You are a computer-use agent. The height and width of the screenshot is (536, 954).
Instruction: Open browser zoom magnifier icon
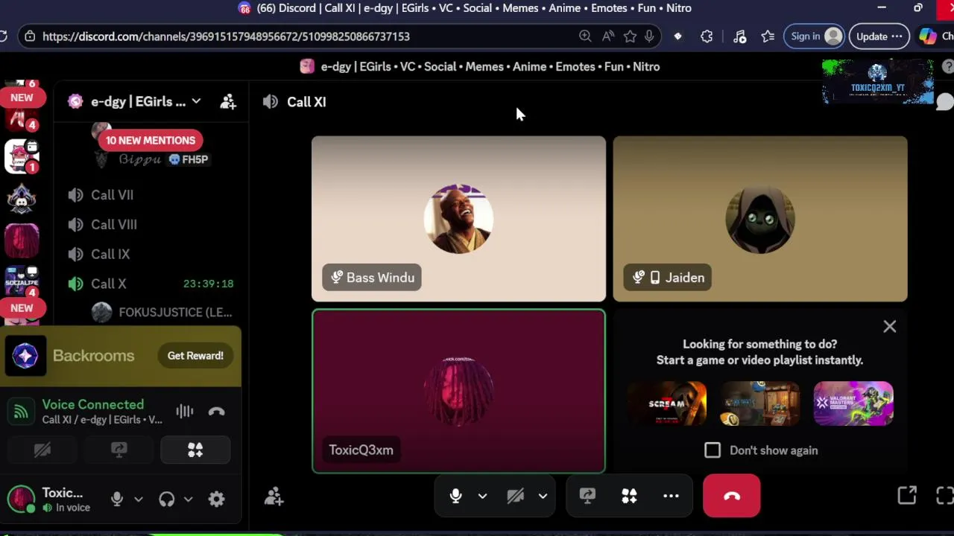(x=585, y=36)
